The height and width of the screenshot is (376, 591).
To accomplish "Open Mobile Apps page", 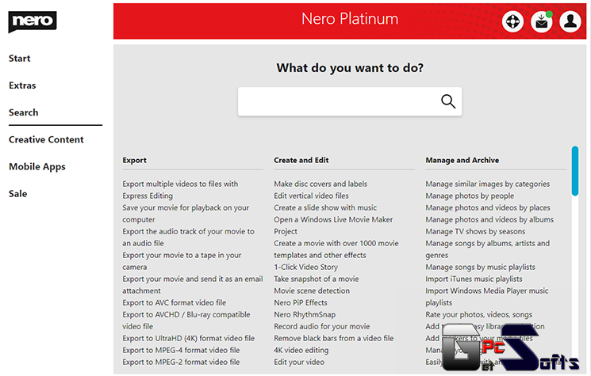I will pos(37,166).
